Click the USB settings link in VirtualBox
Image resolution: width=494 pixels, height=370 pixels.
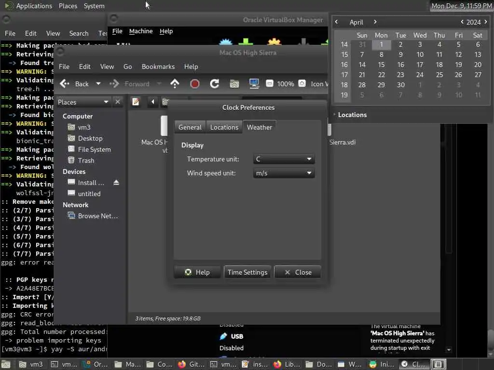pos(237,336)
